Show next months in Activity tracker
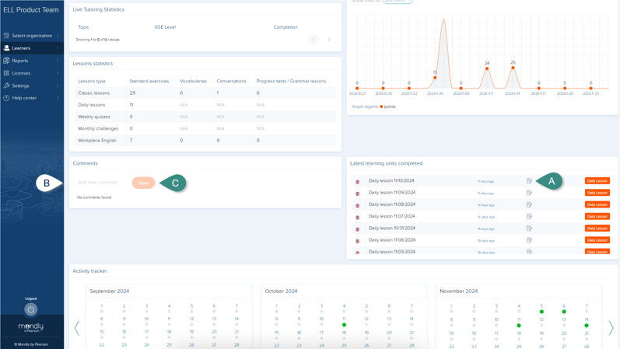 (x=611, y=328)
